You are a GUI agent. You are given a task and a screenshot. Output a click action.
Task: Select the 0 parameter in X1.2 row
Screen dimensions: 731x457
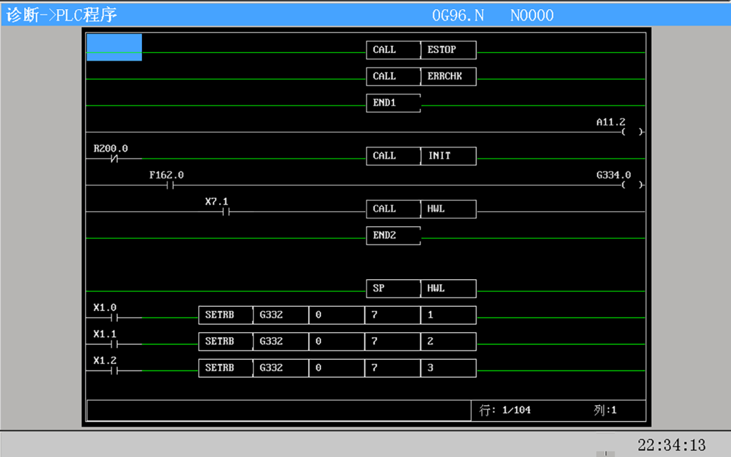tap(337, 368)
